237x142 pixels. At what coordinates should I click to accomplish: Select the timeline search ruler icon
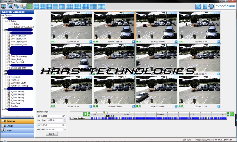(x=23, y=6)
